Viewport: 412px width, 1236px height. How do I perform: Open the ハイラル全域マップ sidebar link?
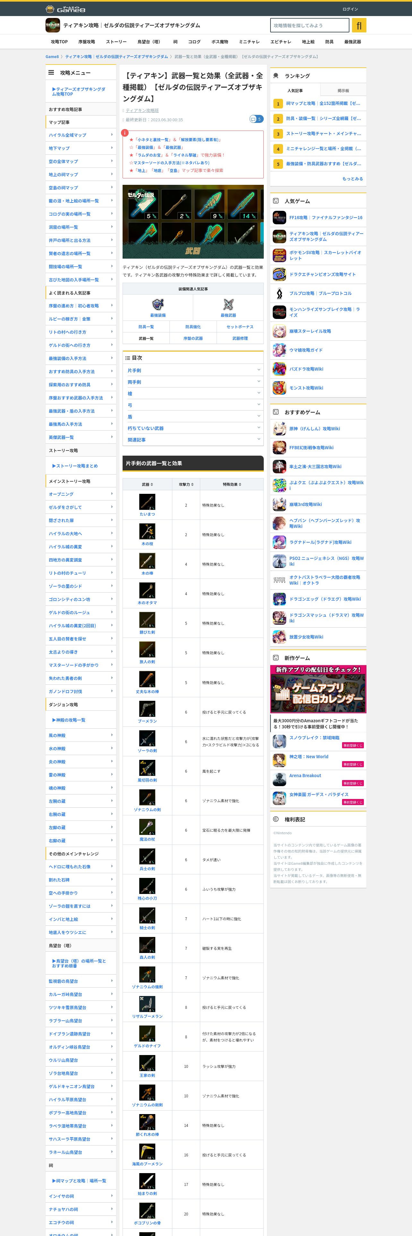click(81, 135)
